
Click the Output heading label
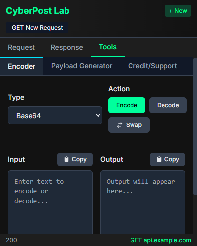tap(112, 159)
